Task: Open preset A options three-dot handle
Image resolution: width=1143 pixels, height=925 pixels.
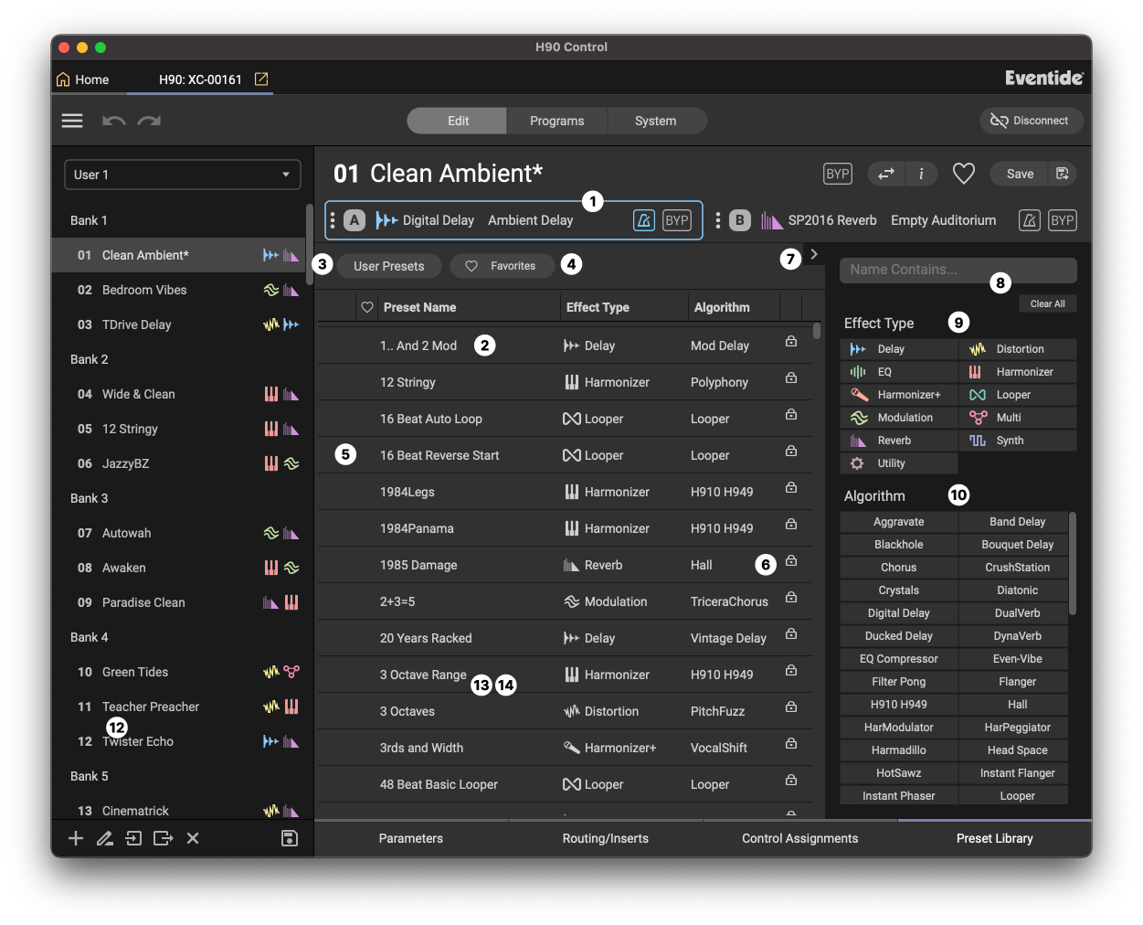Action: click(x=333, y=220)
